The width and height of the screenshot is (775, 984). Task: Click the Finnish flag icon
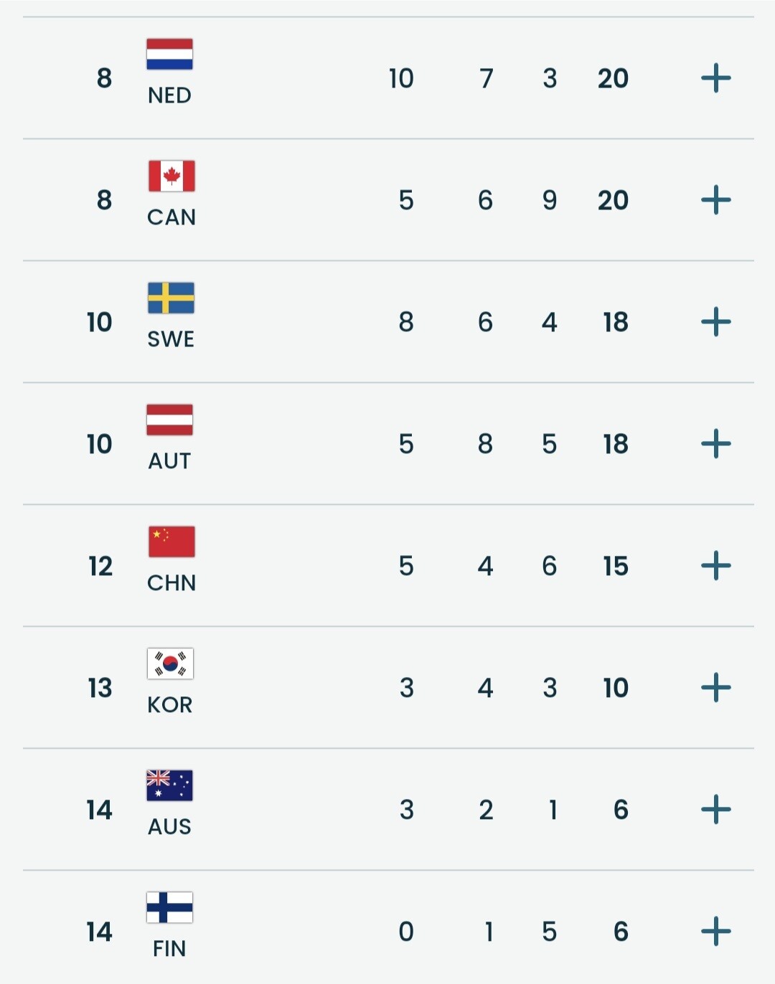pyautogui.click(x=170, y=908)
